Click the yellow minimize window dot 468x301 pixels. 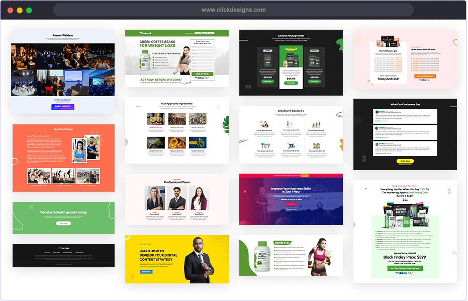20,10
